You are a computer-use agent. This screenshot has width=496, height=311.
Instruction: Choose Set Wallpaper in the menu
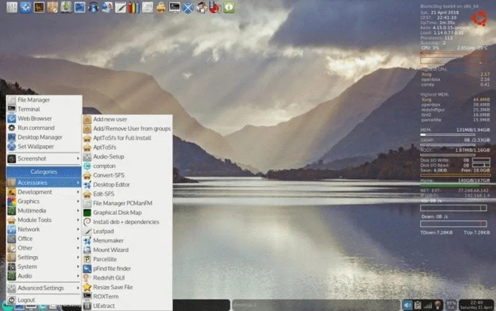pos(36,146)
